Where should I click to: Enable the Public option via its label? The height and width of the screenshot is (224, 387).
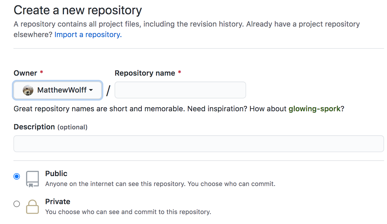56,173
